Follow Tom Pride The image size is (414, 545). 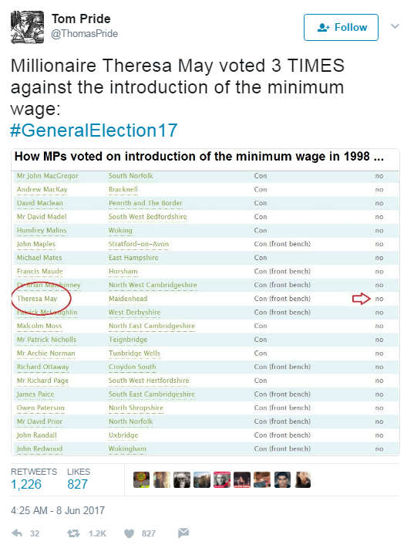click(x=341, y=28)
